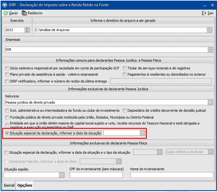Increase the Exercício year with up arrow
The height and width of the screenshot is (192, 217).
pyautogui.click(x=27, y=29)
